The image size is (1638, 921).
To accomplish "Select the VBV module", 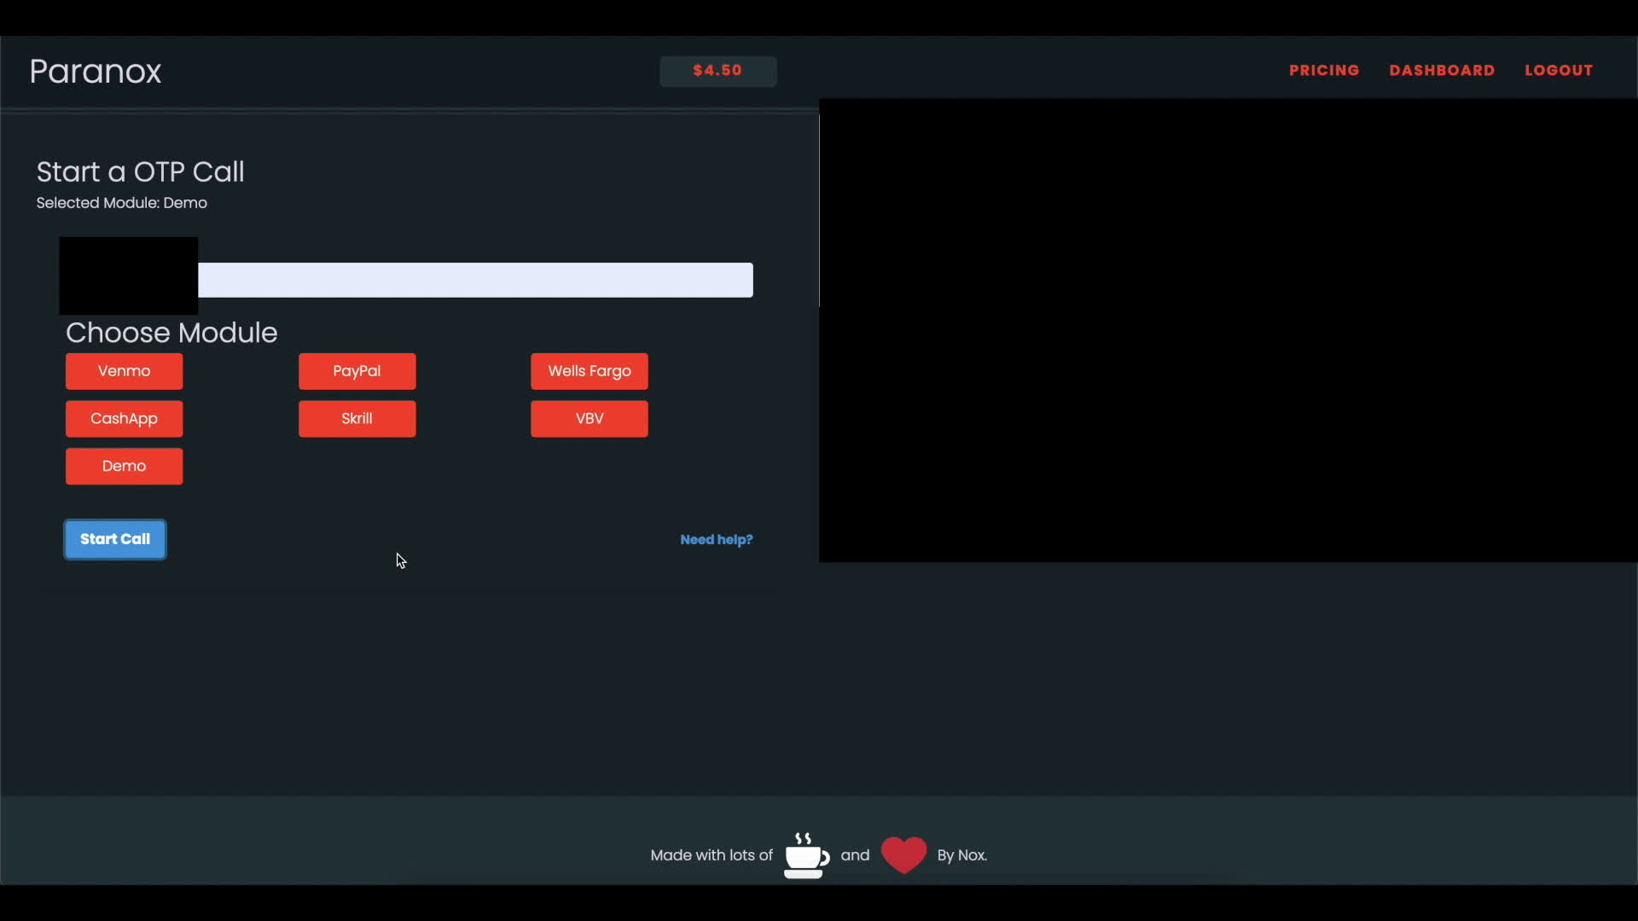I will 589,419.
